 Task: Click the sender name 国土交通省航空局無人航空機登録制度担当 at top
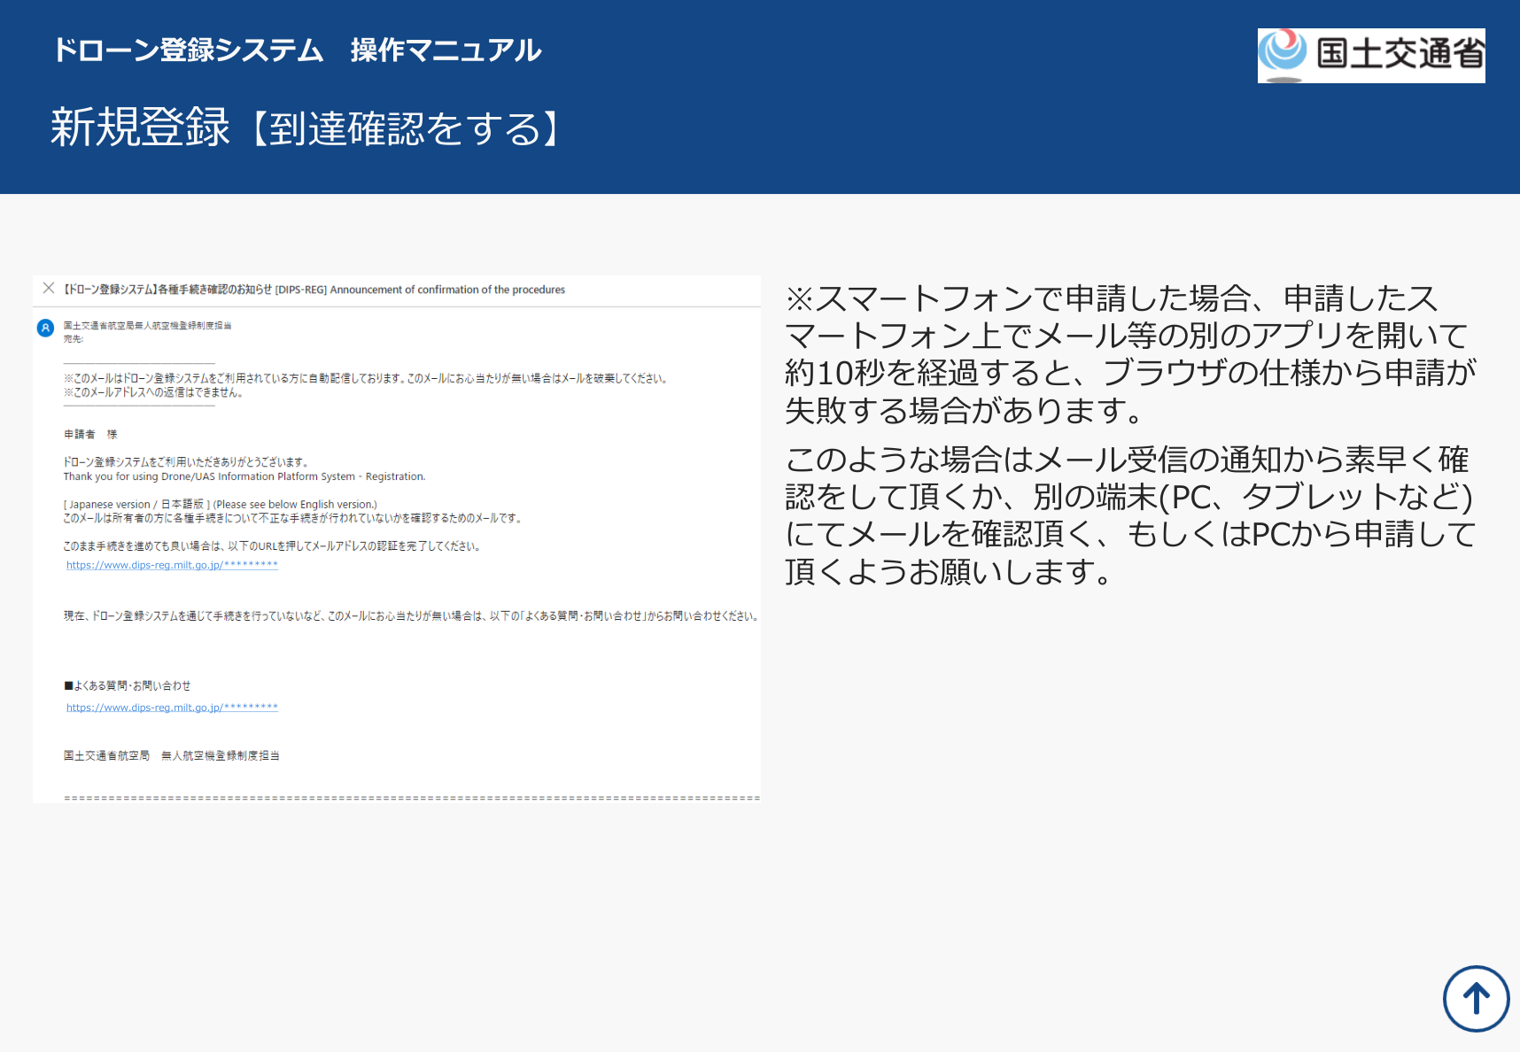(x=147, y=326)
